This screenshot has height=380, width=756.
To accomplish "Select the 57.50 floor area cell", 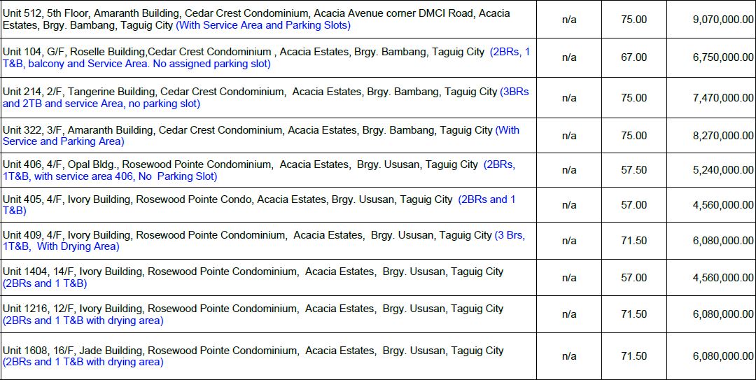I will tap(633, 170).
